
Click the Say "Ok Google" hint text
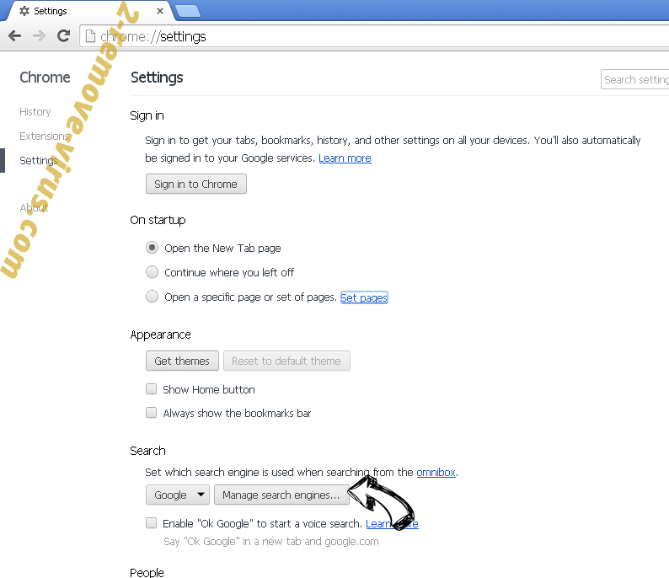[x=271, y=541]
